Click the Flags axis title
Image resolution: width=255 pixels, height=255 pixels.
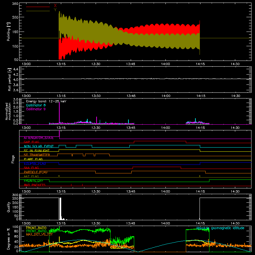[x=13, y=159]
